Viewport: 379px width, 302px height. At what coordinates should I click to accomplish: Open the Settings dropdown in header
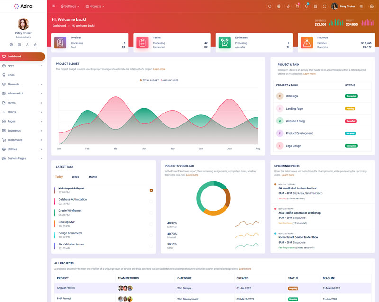[x=70, y=6]
